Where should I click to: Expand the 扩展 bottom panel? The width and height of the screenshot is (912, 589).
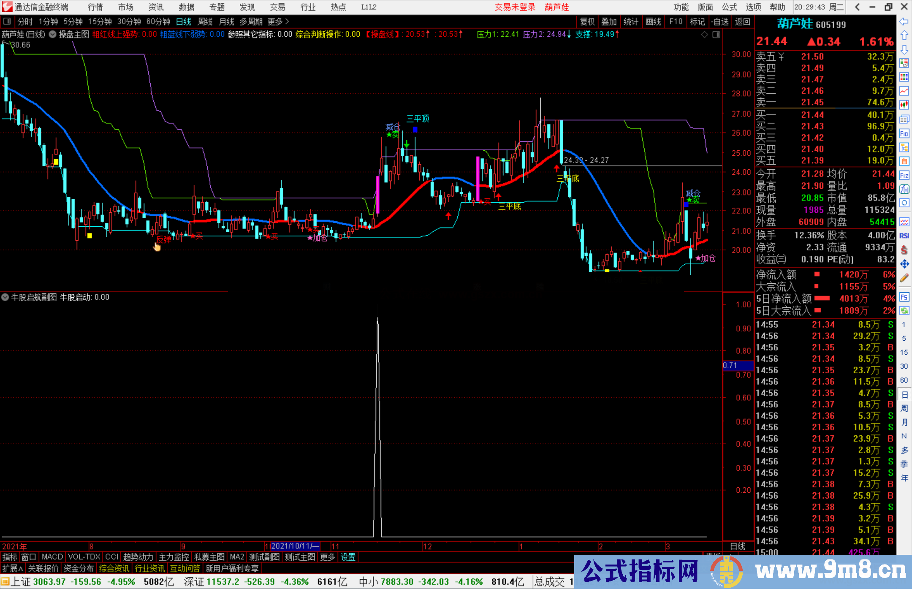pos(13,568)
